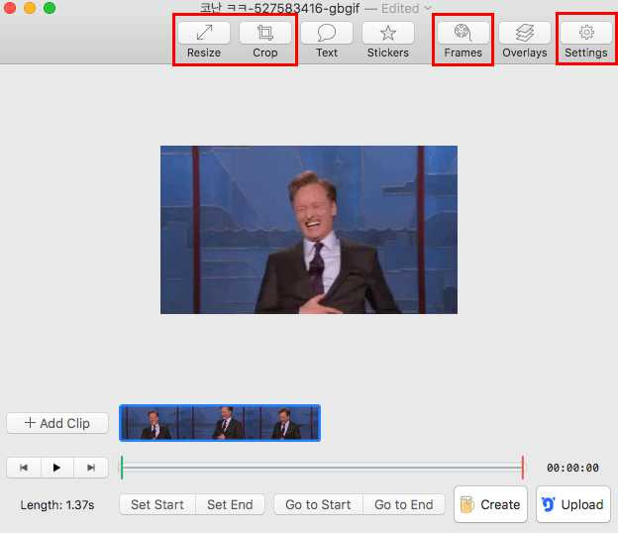Skip to previous frame

pos(24,468)
